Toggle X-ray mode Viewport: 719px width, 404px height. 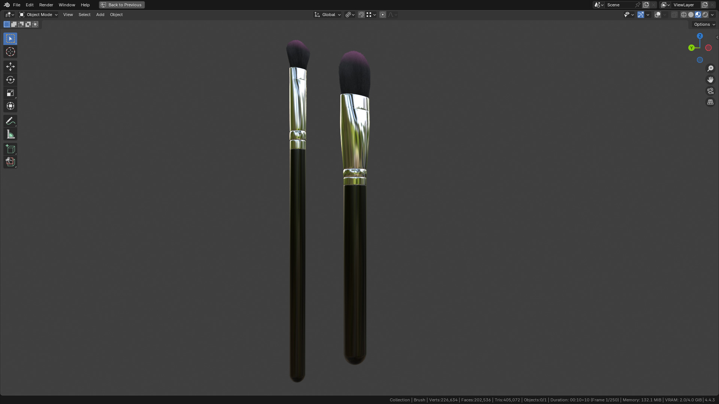click(674, 15)
